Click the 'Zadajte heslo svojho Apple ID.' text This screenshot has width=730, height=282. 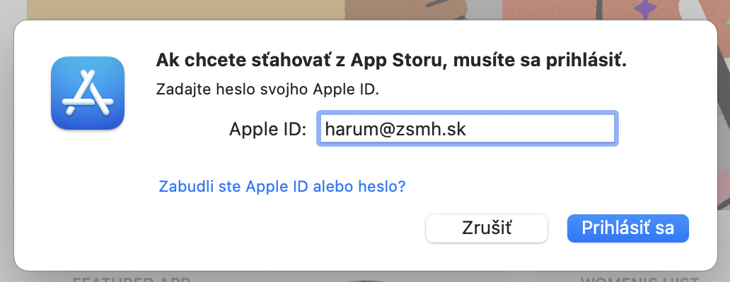[x=267, y=90]
